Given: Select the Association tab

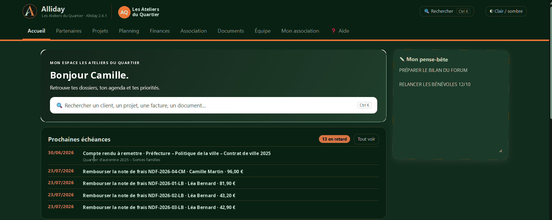Looking at the screenshot, I should [x=194, y=31].
